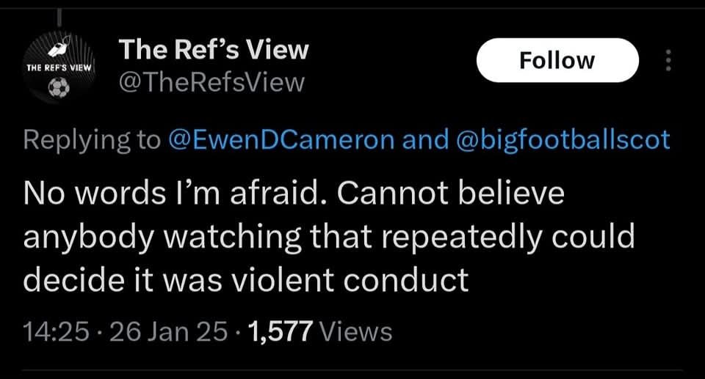
Task: Click the 14:25 timestamp
Action: (x=56, y=332)
